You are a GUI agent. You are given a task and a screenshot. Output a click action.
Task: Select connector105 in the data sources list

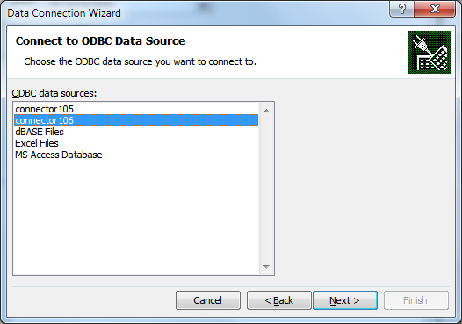[x=136, y=109]
